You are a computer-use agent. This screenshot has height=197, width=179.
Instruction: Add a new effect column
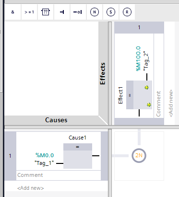[x=171, y=103]
